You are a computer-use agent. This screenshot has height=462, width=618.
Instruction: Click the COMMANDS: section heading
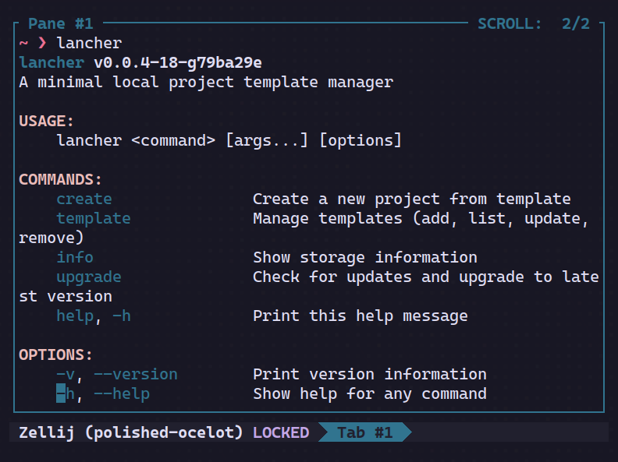[60, 179]
